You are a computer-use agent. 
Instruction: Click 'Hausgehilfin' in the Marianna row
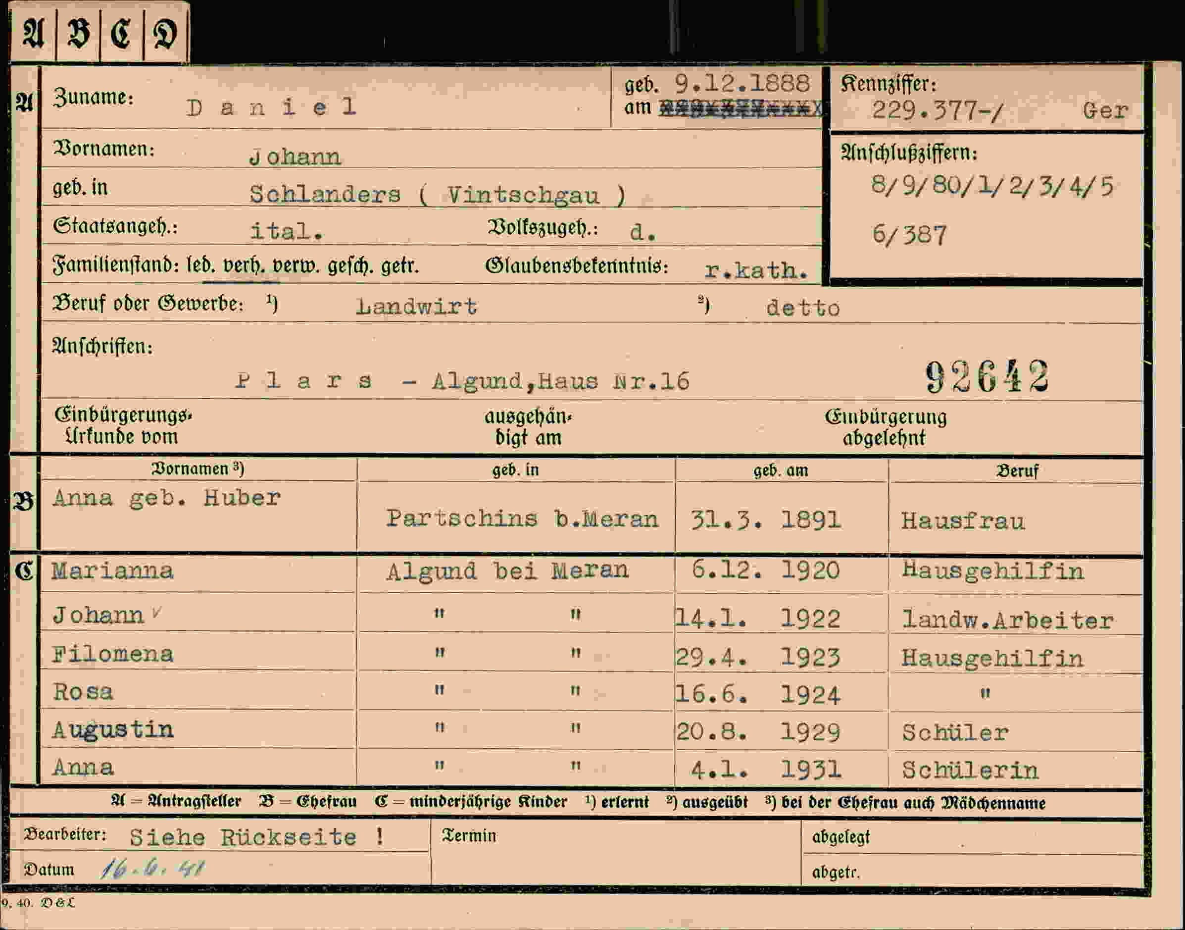click(992, 572)
